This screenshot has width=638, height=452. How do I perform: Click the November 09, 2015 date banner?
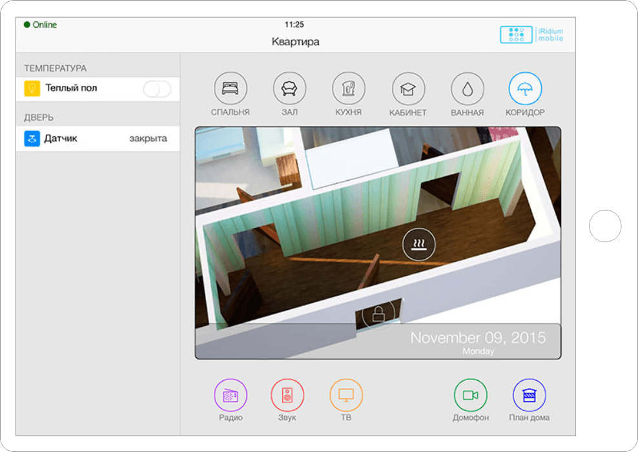(478, 341)
